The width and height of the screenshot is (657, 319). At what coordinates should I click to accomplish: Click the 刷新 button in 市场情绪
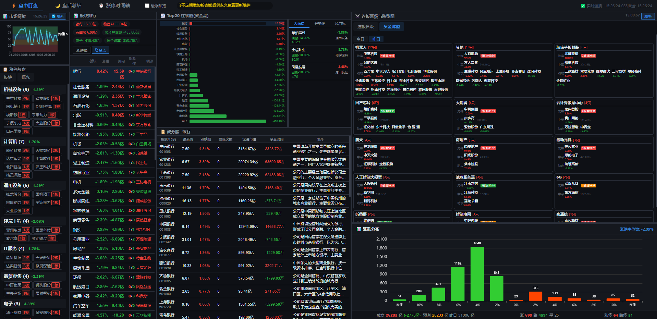(58, 16)
